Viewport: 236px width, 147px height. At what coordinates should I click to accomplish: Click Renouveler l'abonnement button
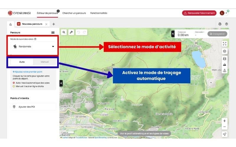(199, 13)
